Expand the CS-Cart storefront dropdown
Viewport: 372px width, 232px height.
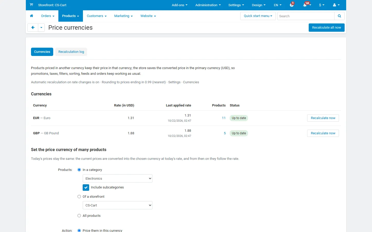pos(118,205)
